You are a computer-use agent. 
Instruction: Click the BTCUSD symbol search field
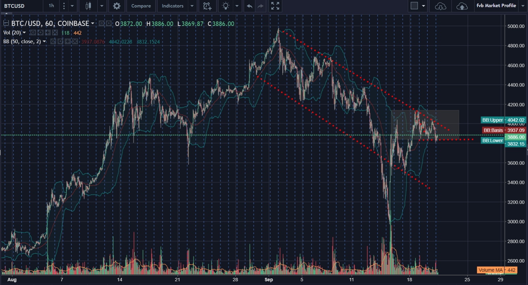(21, 6)
